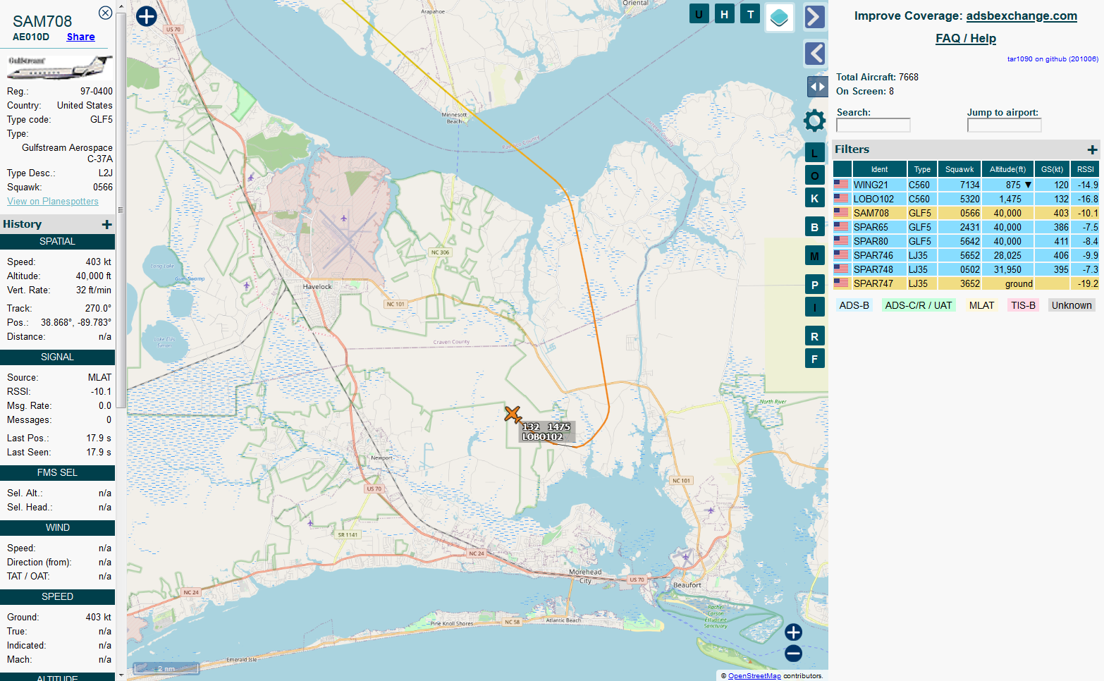
Task: Click the Jump to airport field
Action: click(1004, 125)
